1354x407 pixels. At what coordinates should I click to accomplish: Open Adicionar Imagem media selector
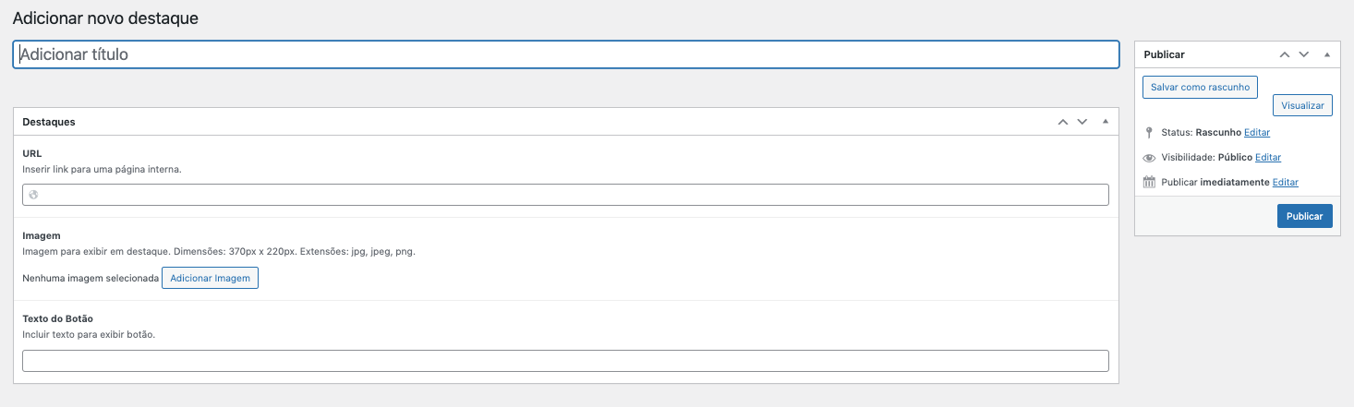coord(210,278)
